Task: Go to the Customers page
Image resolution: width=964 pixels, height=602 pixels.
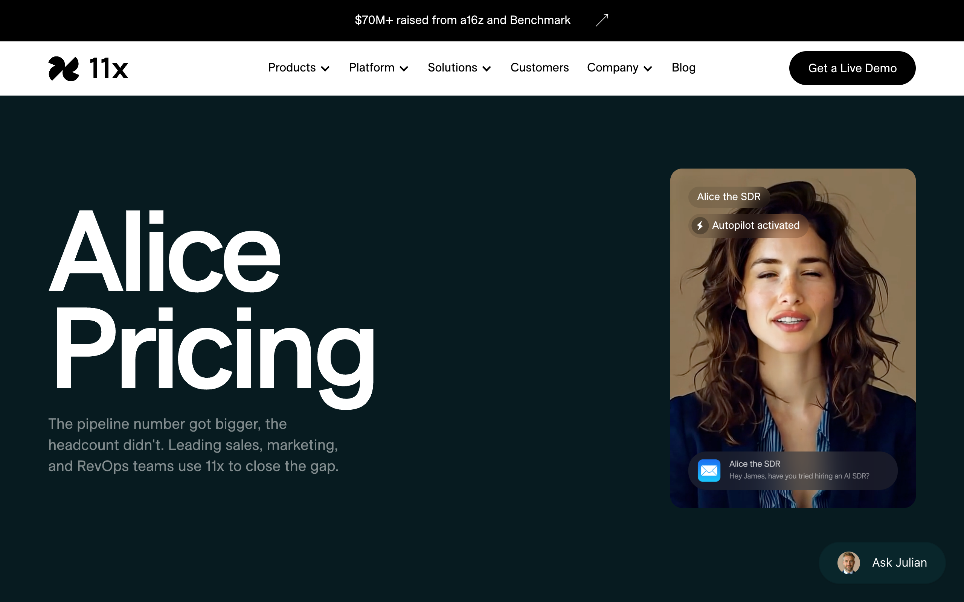Action: point(539,68)
